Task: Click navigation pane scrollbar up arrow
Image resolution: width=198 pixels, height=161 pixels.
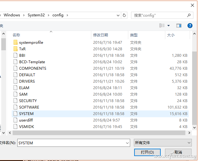Action: click(3, 34)
